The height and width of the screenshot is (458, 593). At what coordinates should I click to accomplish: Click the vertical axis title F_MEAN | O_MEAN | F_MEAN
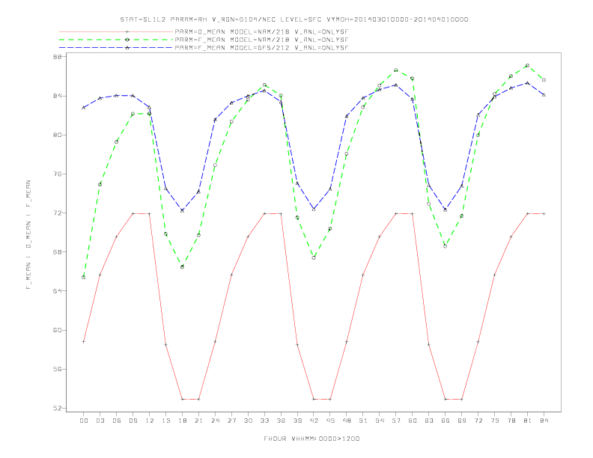pyautogui.click(x=28, y=235)
